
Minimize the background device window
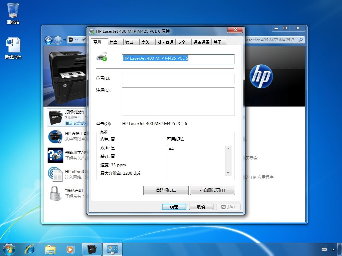276,28
